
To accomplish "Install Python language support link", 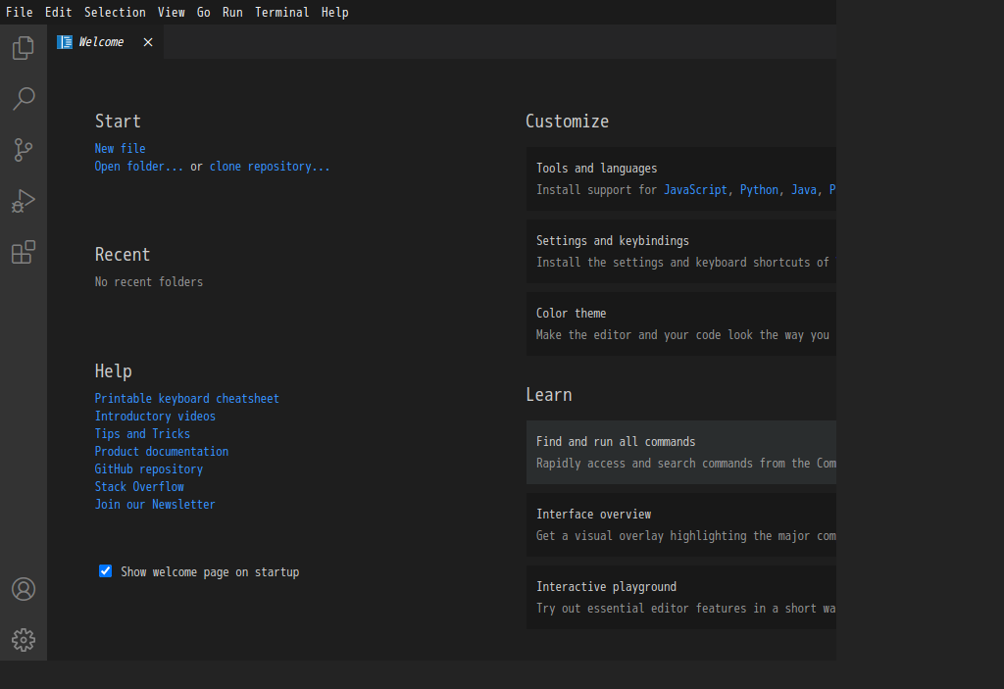I will (760, 190).
